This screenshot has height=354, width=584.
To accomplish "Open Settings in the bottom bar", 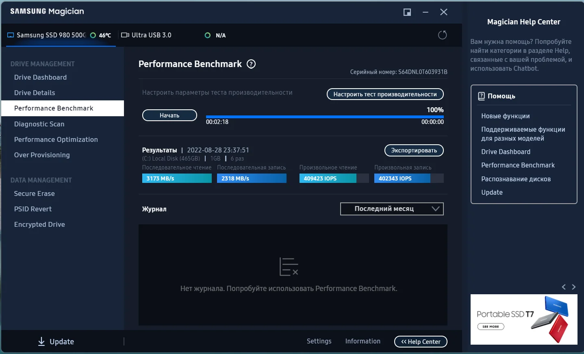I will coord(319,341).
